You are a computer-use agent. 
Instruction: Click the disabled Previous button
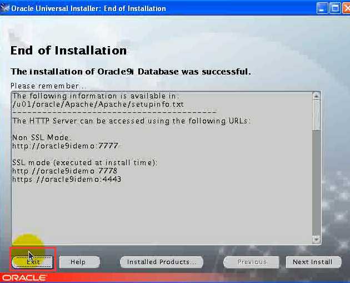pyautogui.click(x=251, y=262)
